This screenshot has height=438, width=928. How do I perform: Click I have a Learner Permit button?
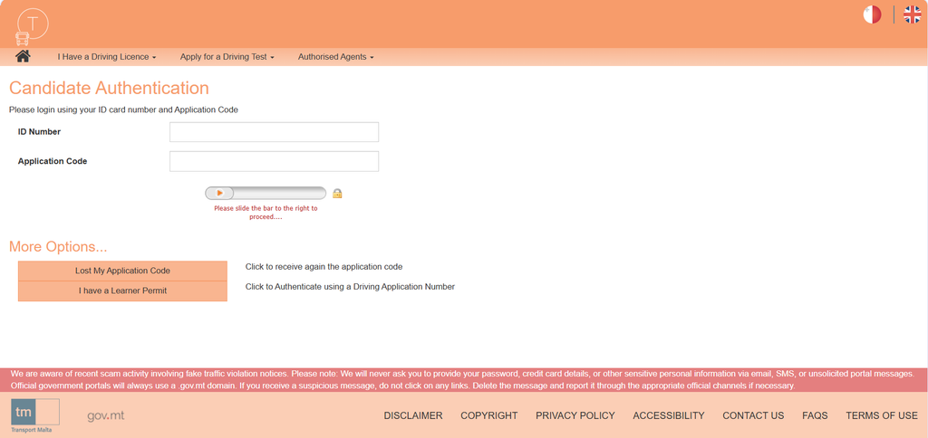[122, 290]
